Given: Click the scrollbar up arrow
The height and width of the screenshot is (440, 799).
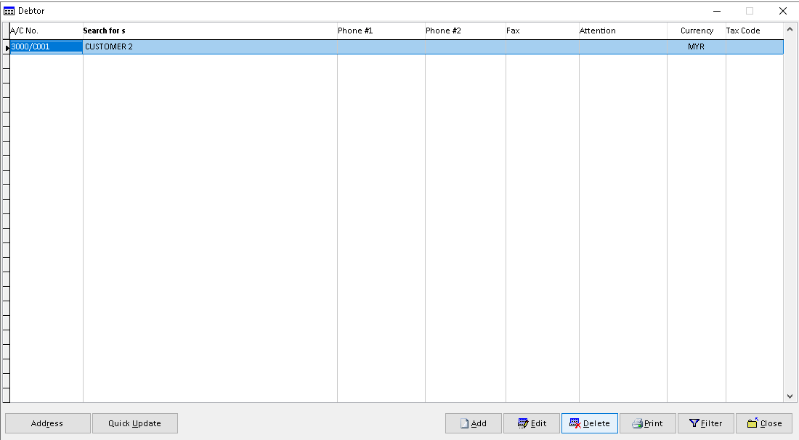Looking at the screenshot, I should (x=790, y=30).
